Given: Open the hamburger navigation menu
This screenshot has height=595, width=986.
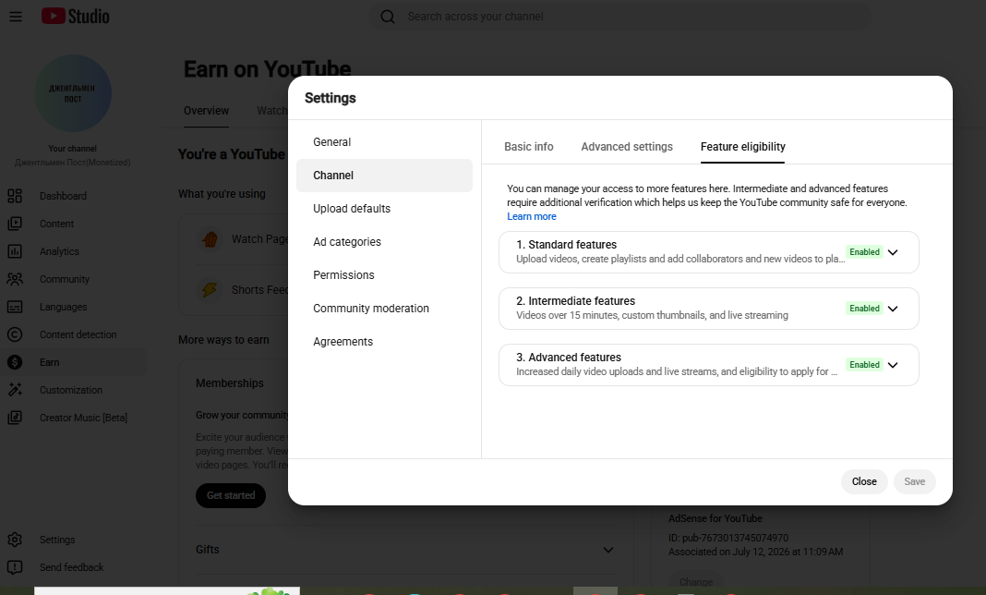Looking at the screenshot, I should click(16, 17).
